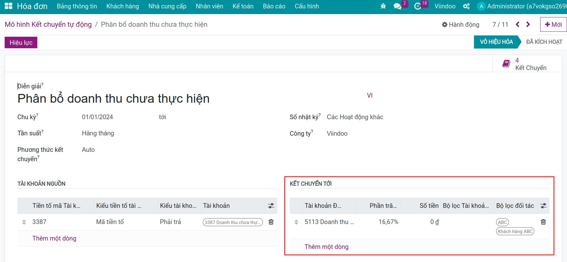
Task: Go to the previous record arrow
Action: click(518, 24)
